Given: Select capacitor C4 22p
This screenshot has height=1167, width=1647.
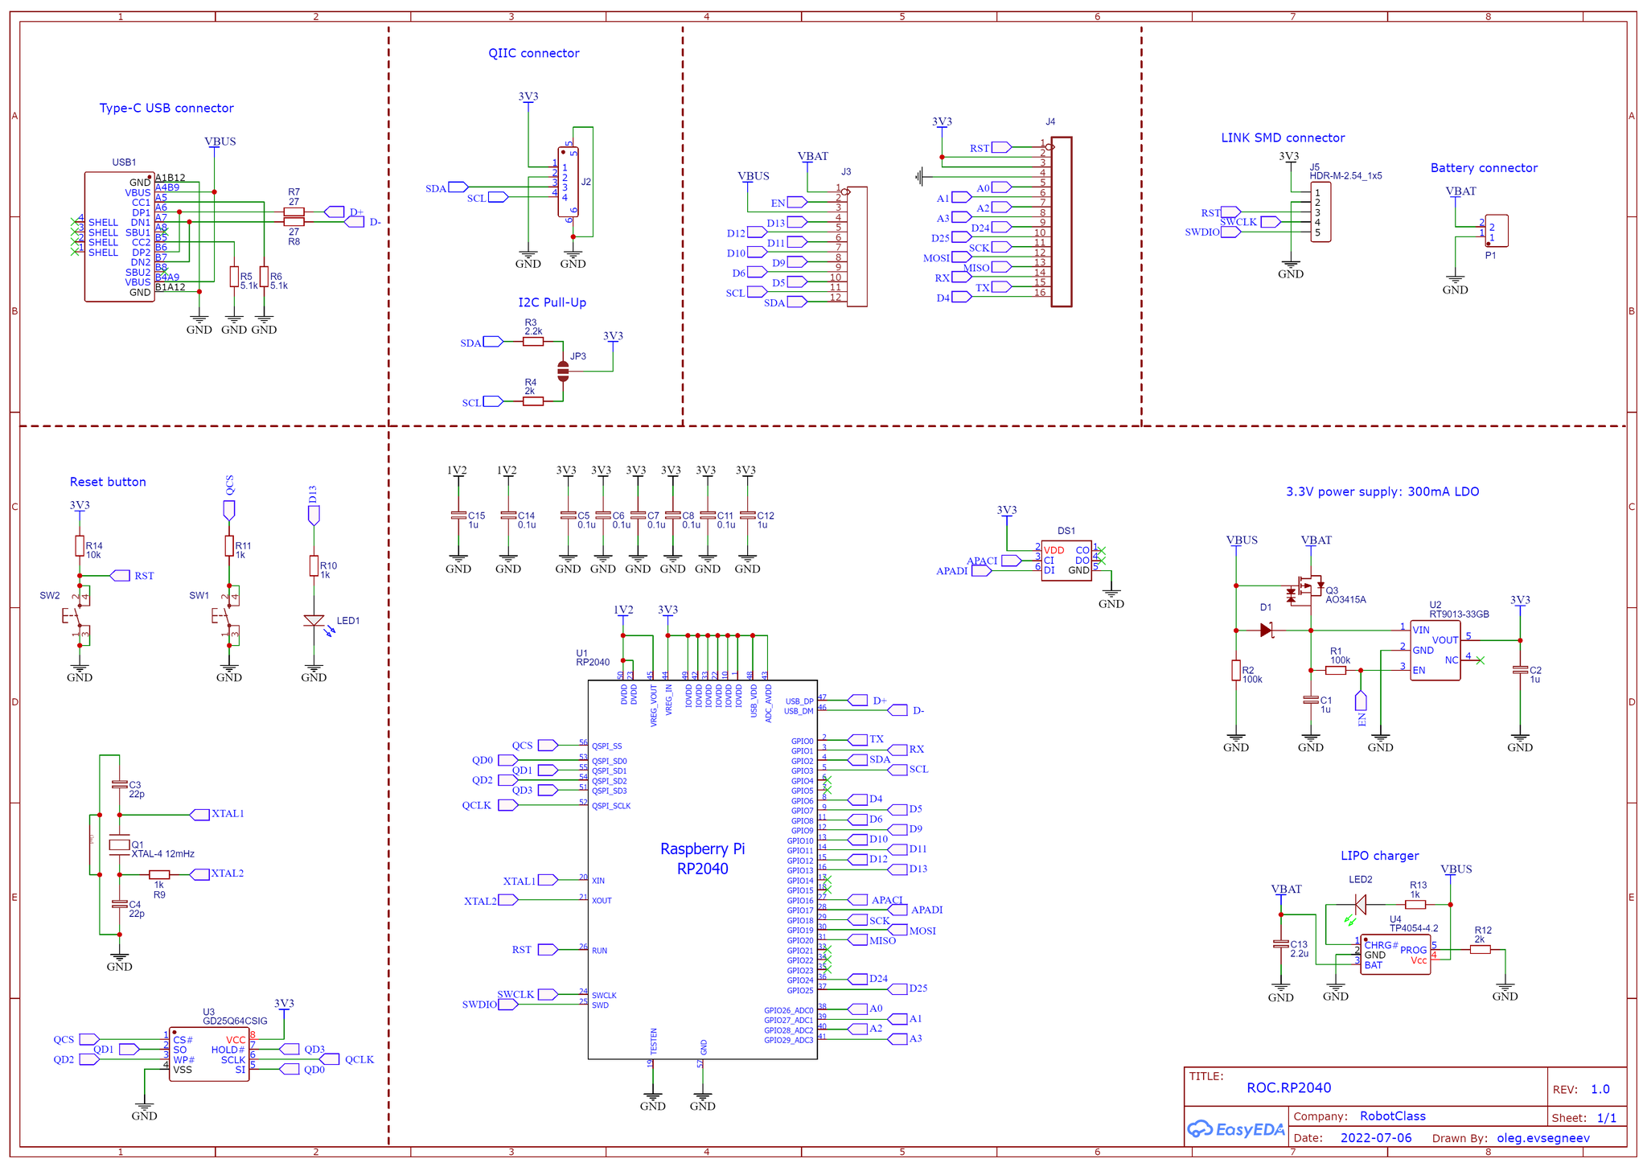Looking at the screenshot, I should (119, 904).
